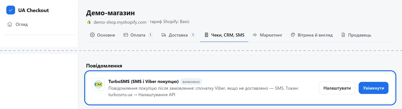Click the truck icon on Доставка tab
Image resolution: width=402 pixels, height=109 pixels.
pyautogui.click(x=164, y=35)
